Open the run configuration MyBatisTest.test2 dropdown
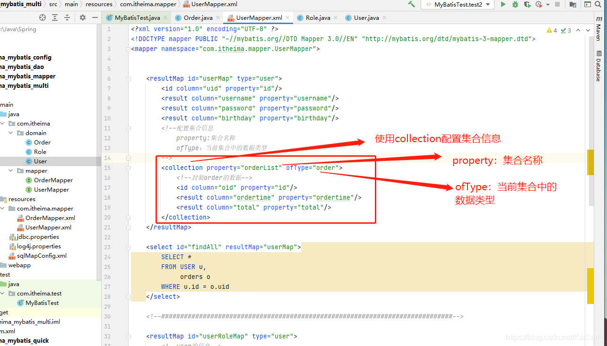 pos(458,4)
